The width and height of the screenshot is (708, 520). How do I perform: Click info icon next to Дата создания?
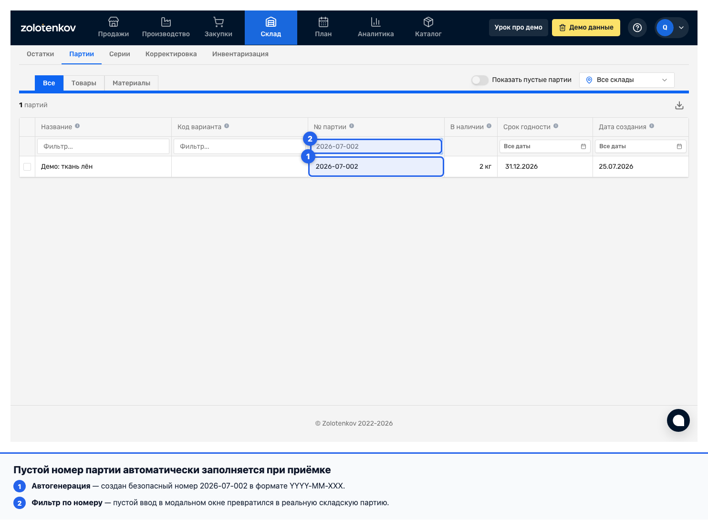[652, 126]
